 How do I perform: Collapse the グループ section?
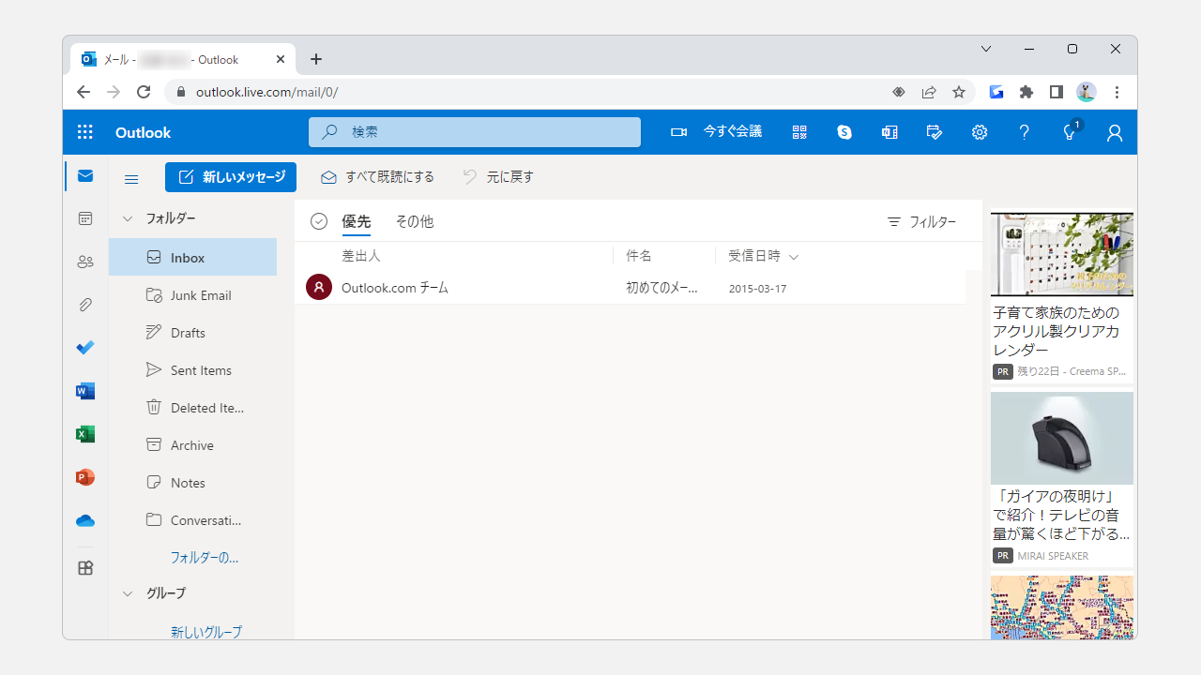(x=128, y=593)
